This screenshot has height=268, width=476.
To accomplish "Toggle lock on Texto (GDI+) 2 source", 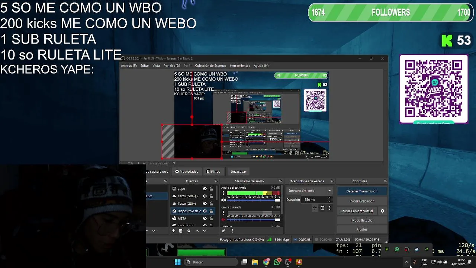I will point(211,196).
